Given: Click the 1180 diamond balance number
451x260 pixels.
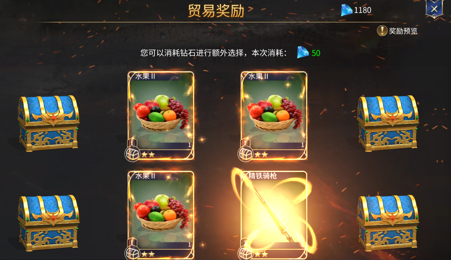Looking at the screenshot, I should (x=363, y=10).
